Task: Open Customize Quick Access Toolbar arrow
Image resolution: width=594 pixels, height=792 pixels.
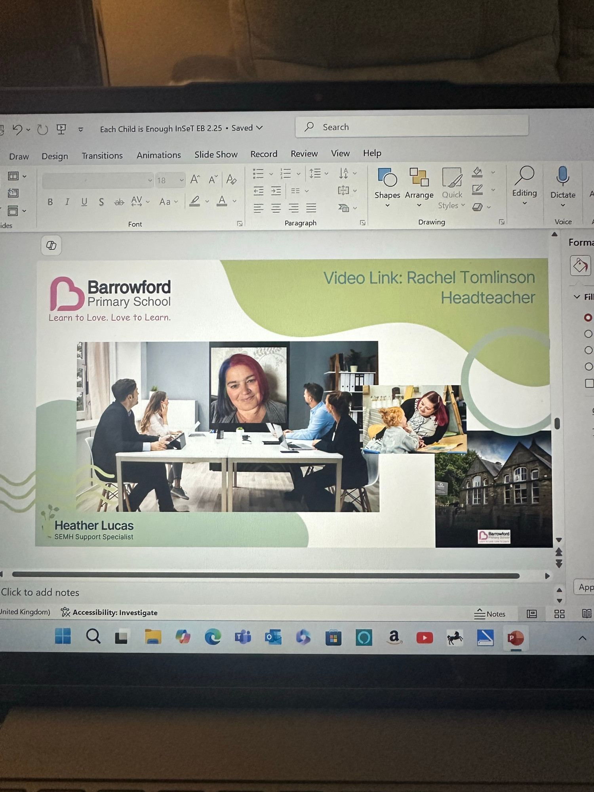Action: (x=80, y=129)
